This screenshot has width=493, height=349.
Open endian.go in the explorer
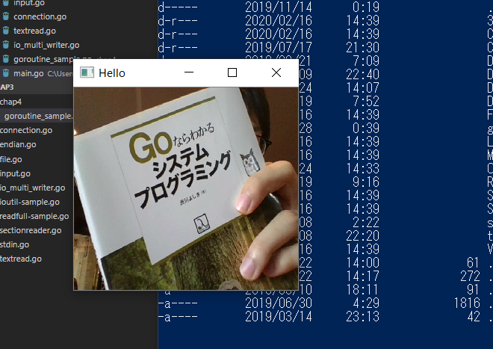(18, 144)
